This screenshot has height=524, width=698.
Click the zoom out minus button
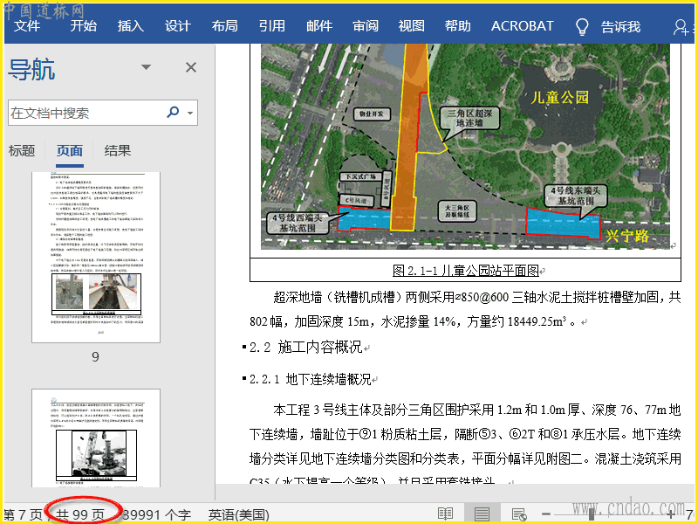pos(546,514)
